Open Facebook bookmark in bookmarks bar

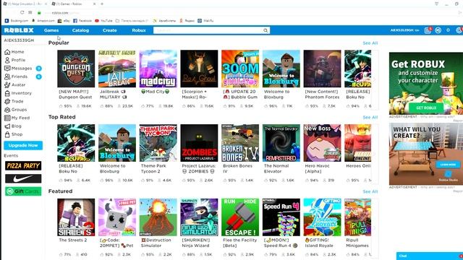click(82, 21)
